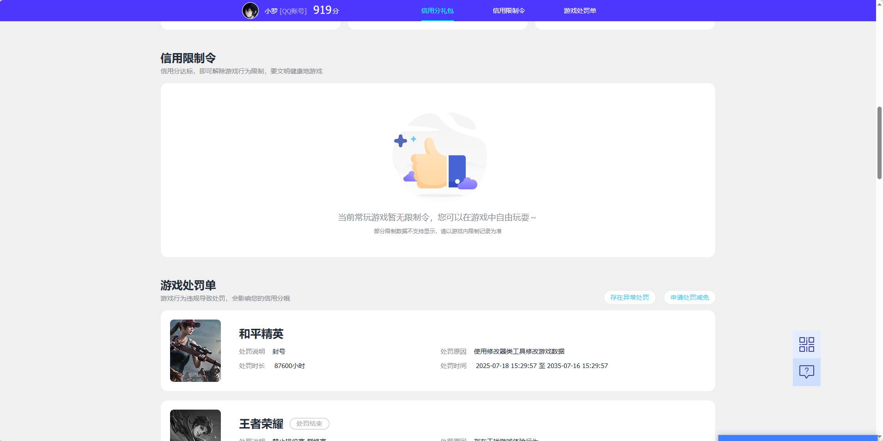883x441 pixels.
Task: Click the 游戏处罚单 section heading
Action: [188, 285]
